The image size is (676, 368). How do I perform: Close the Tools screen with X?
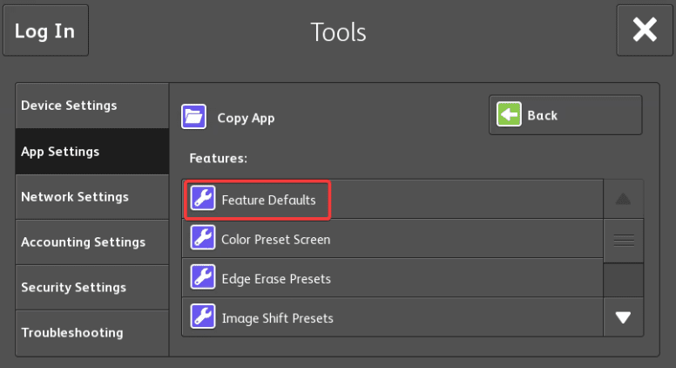pos(645,31)
